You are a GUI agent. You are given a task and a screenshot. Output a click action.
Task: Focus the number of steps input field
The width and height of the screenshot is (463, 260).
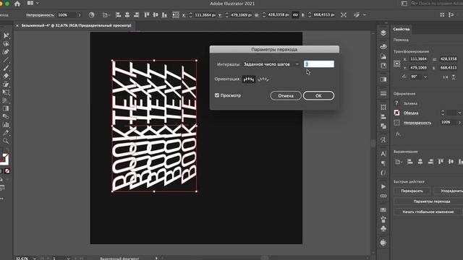(319, 64)
